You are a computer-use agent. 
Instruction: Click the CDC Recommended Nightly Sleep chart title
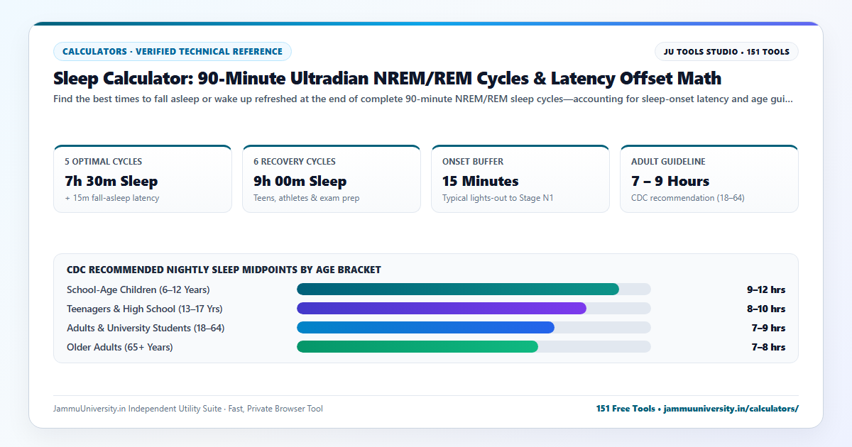pos(224,270)
